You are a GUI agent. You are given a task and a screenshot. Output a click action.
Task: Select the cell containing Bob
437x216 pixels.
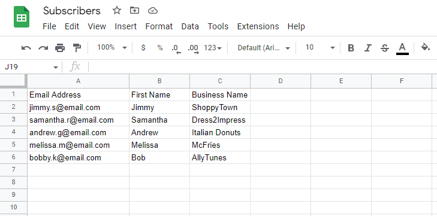pos(159,157)
